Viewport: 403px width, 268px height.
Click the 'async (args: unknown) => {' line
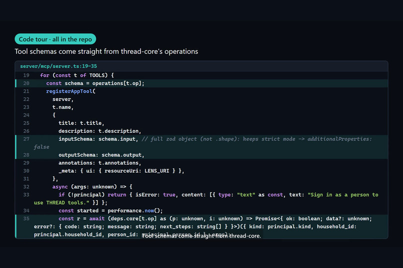(x=92, y=187)
